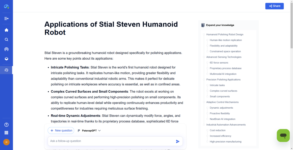Click the Share button
The image size is (293, 150).
274,6
